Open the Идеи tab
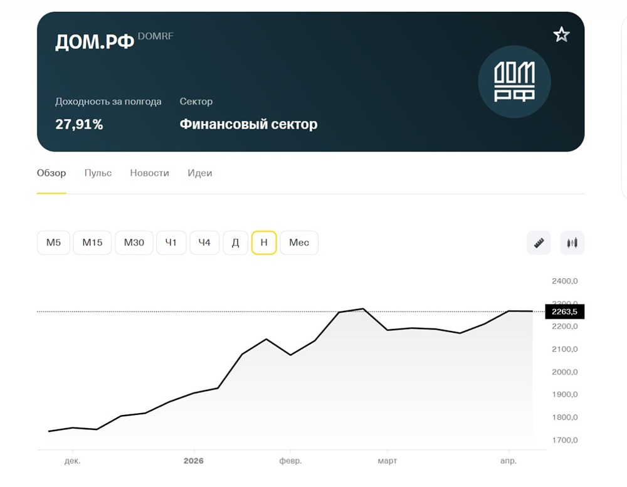Screen dimensions: 627x487 coord(199,173)
